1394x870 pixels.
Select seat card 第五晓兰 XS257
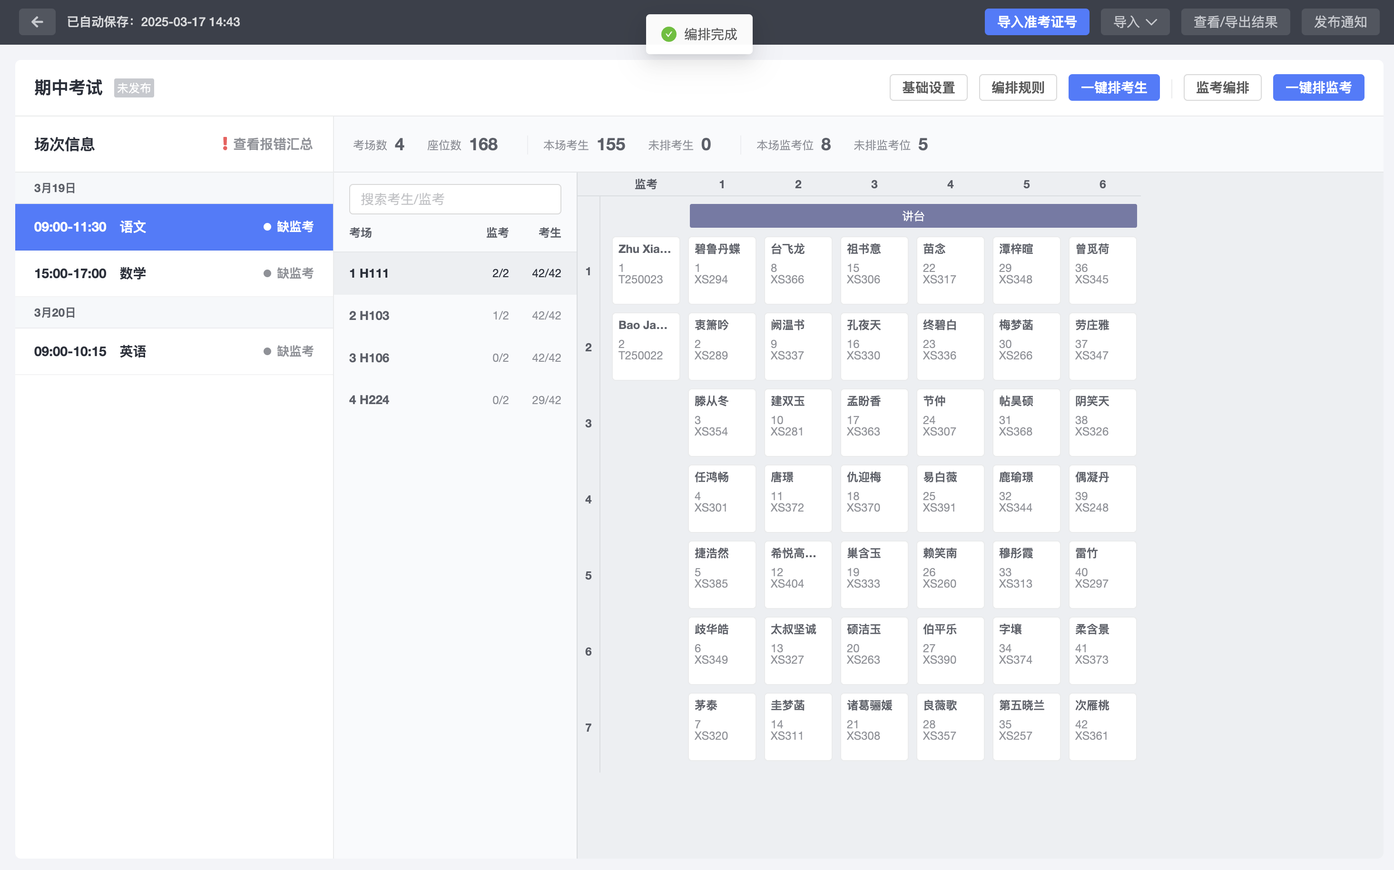tap(1026, 726)
